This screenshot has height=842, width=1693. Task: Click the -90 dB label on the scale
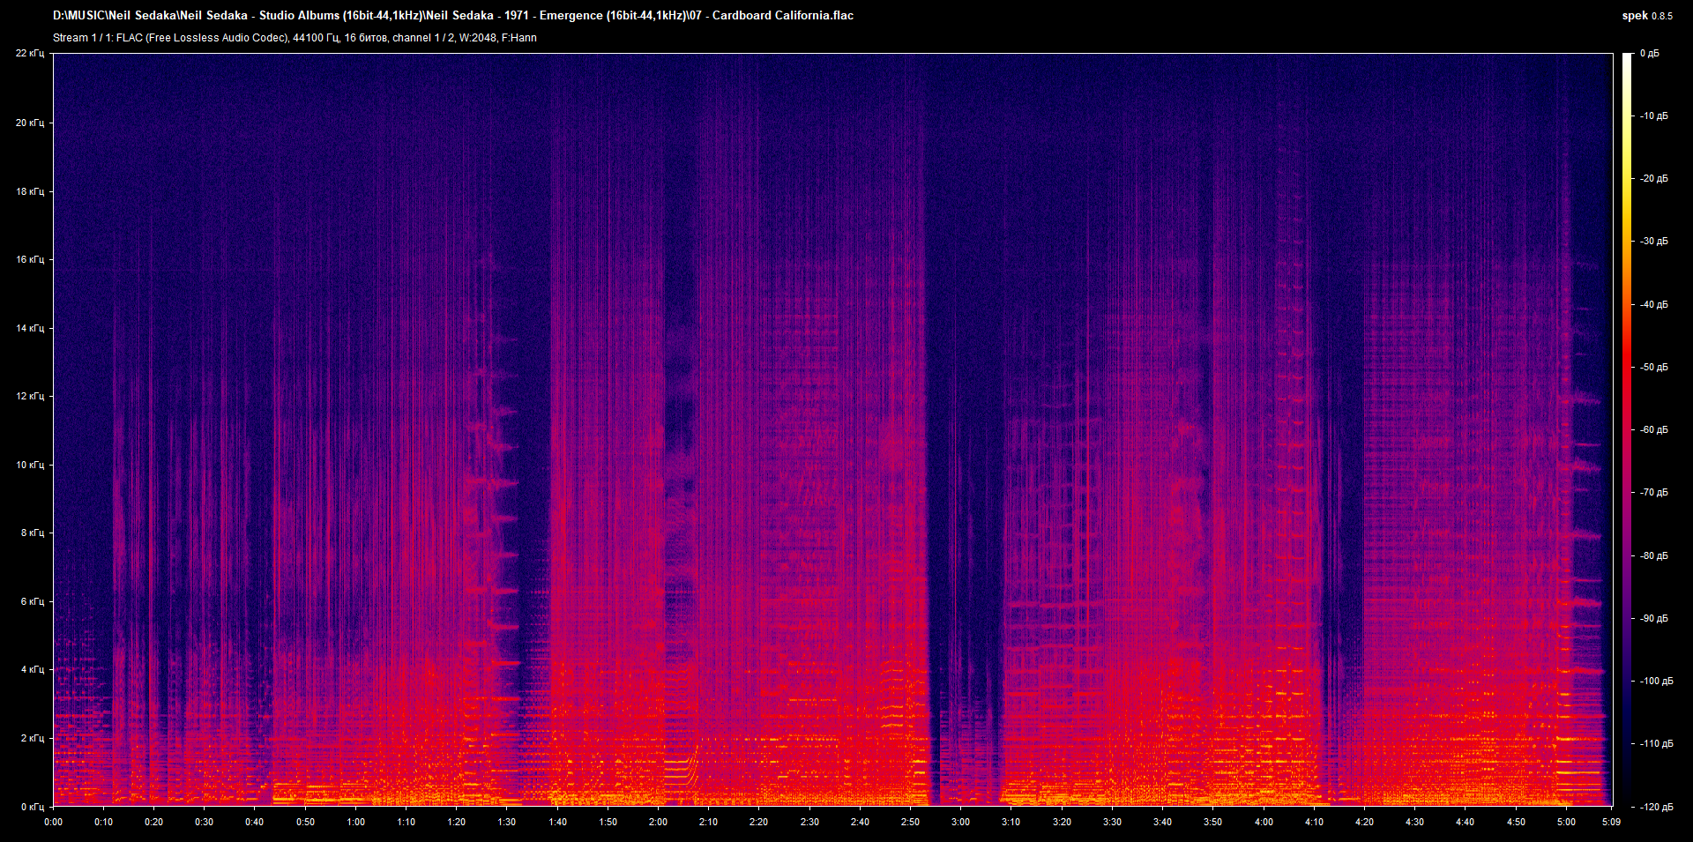pyautogui.click(x=1654, y=618)
